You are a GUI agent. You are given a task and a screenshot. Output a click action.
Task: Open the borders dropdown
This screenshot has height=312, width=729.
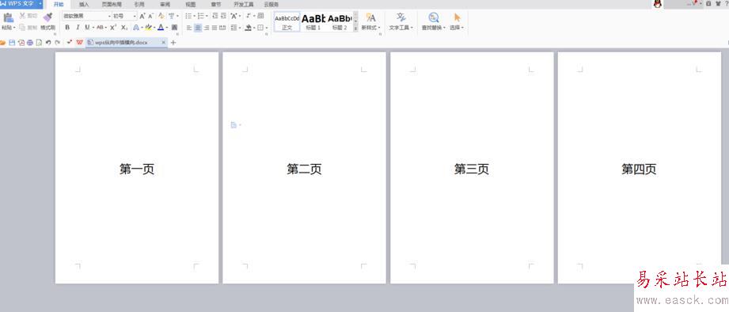point(266,28)
